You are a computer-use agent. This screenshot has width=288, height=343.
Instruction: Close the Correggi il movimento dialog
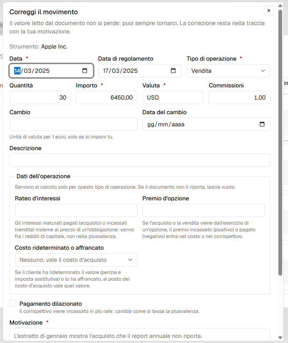(x=269, y=10)
